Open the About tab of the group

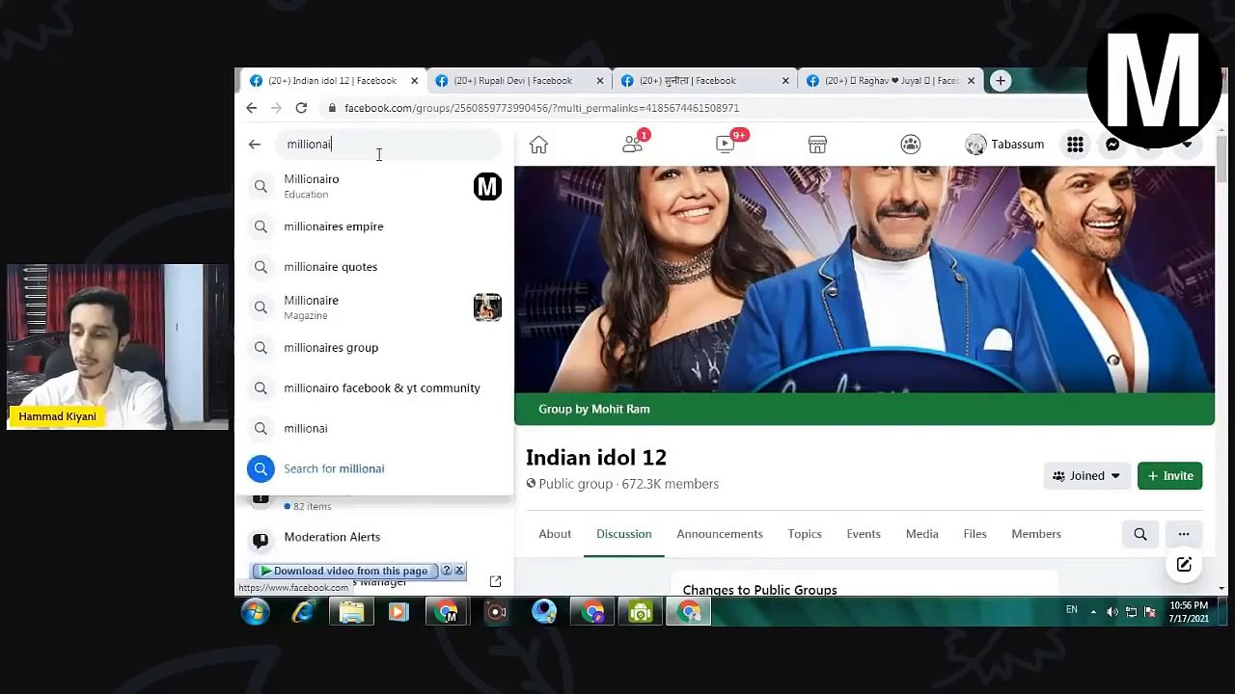pos(555,534)
